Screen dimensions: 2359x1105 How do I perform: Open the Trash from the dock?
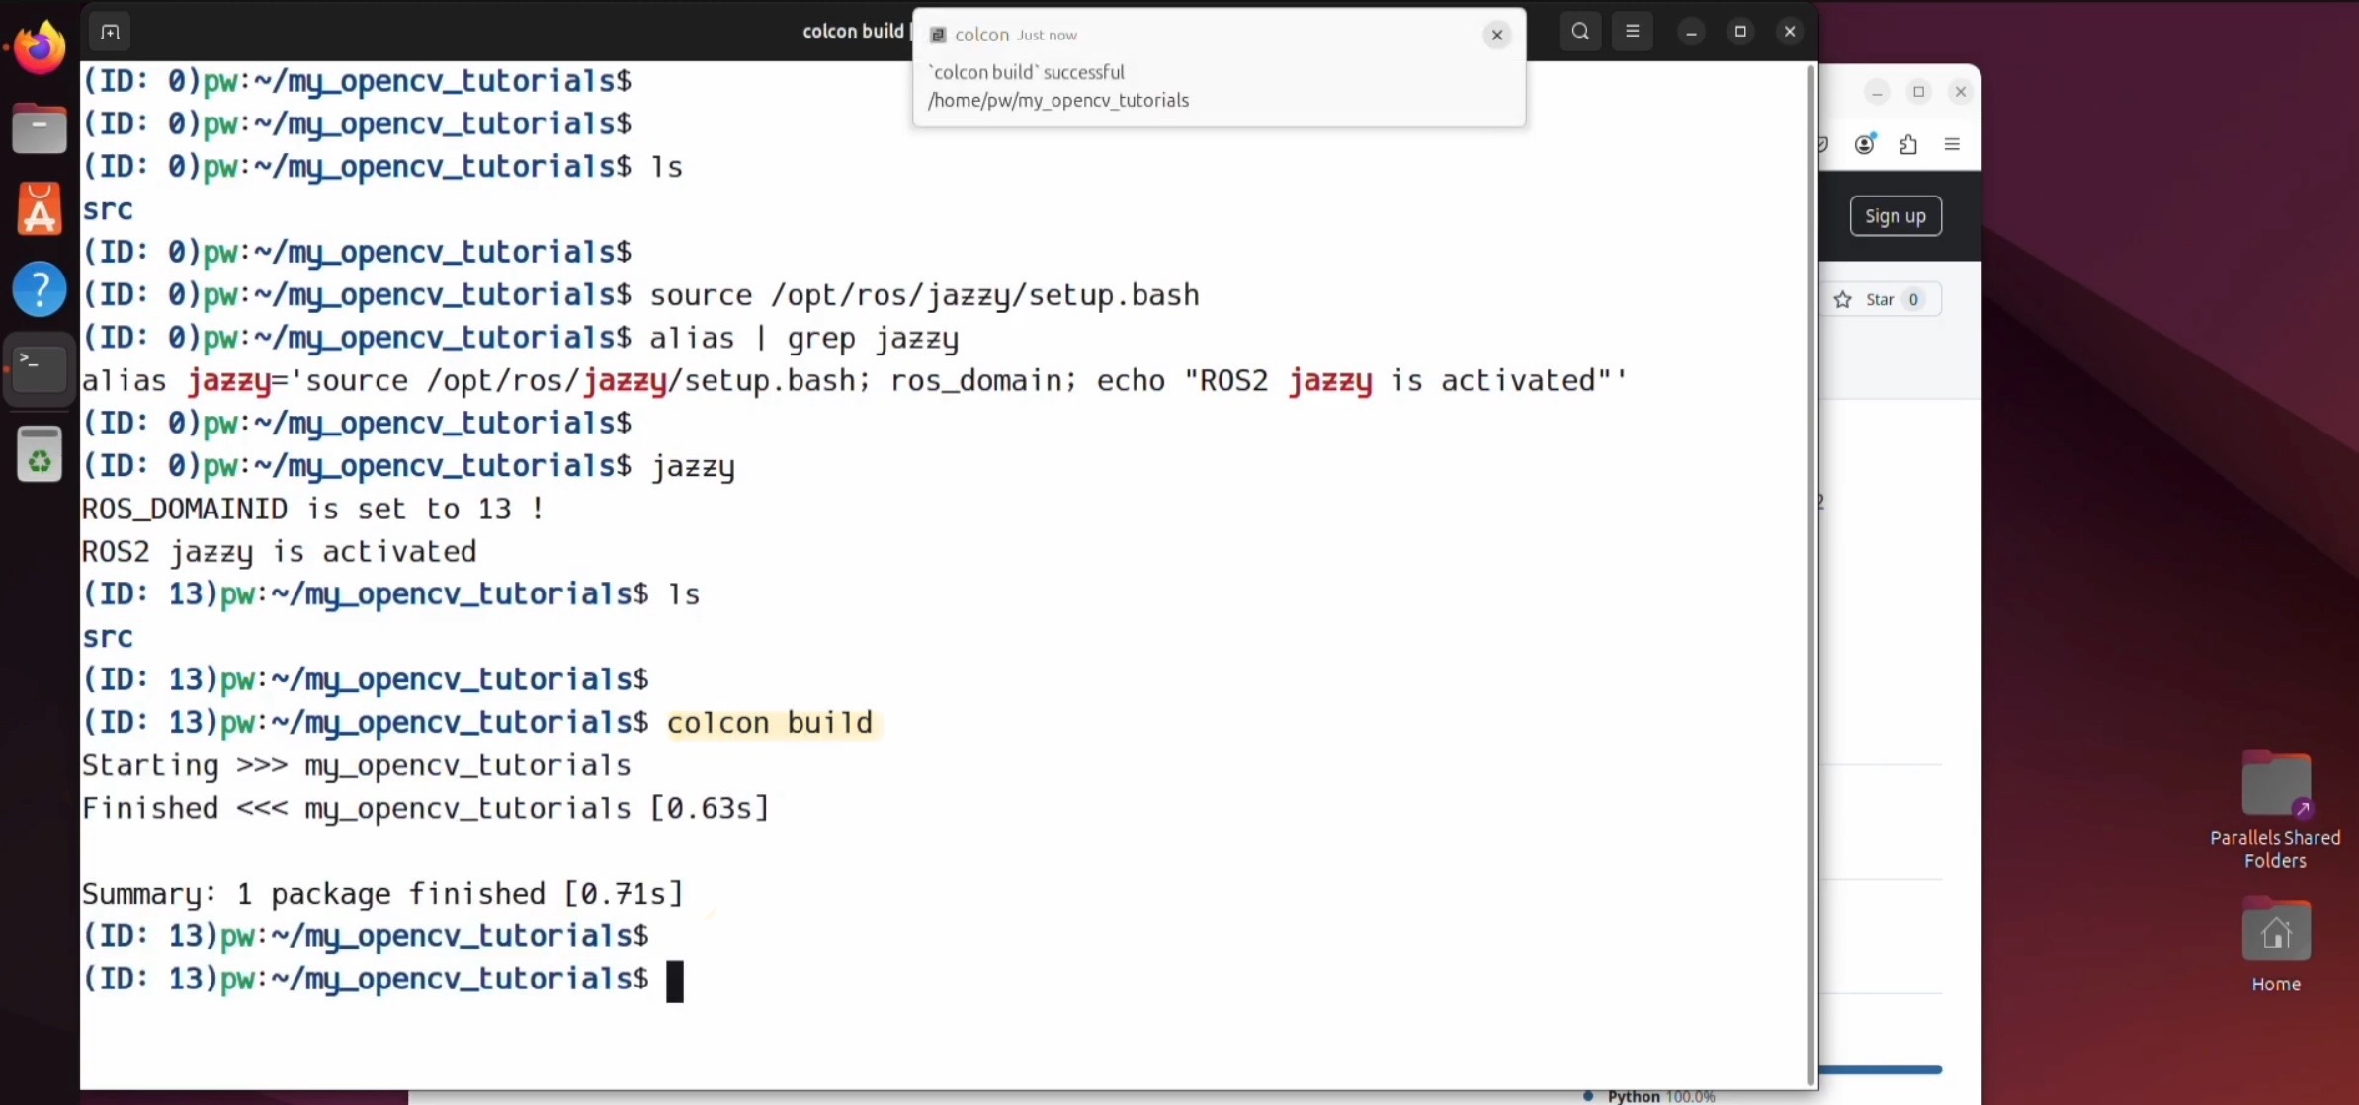coord(40,455)
